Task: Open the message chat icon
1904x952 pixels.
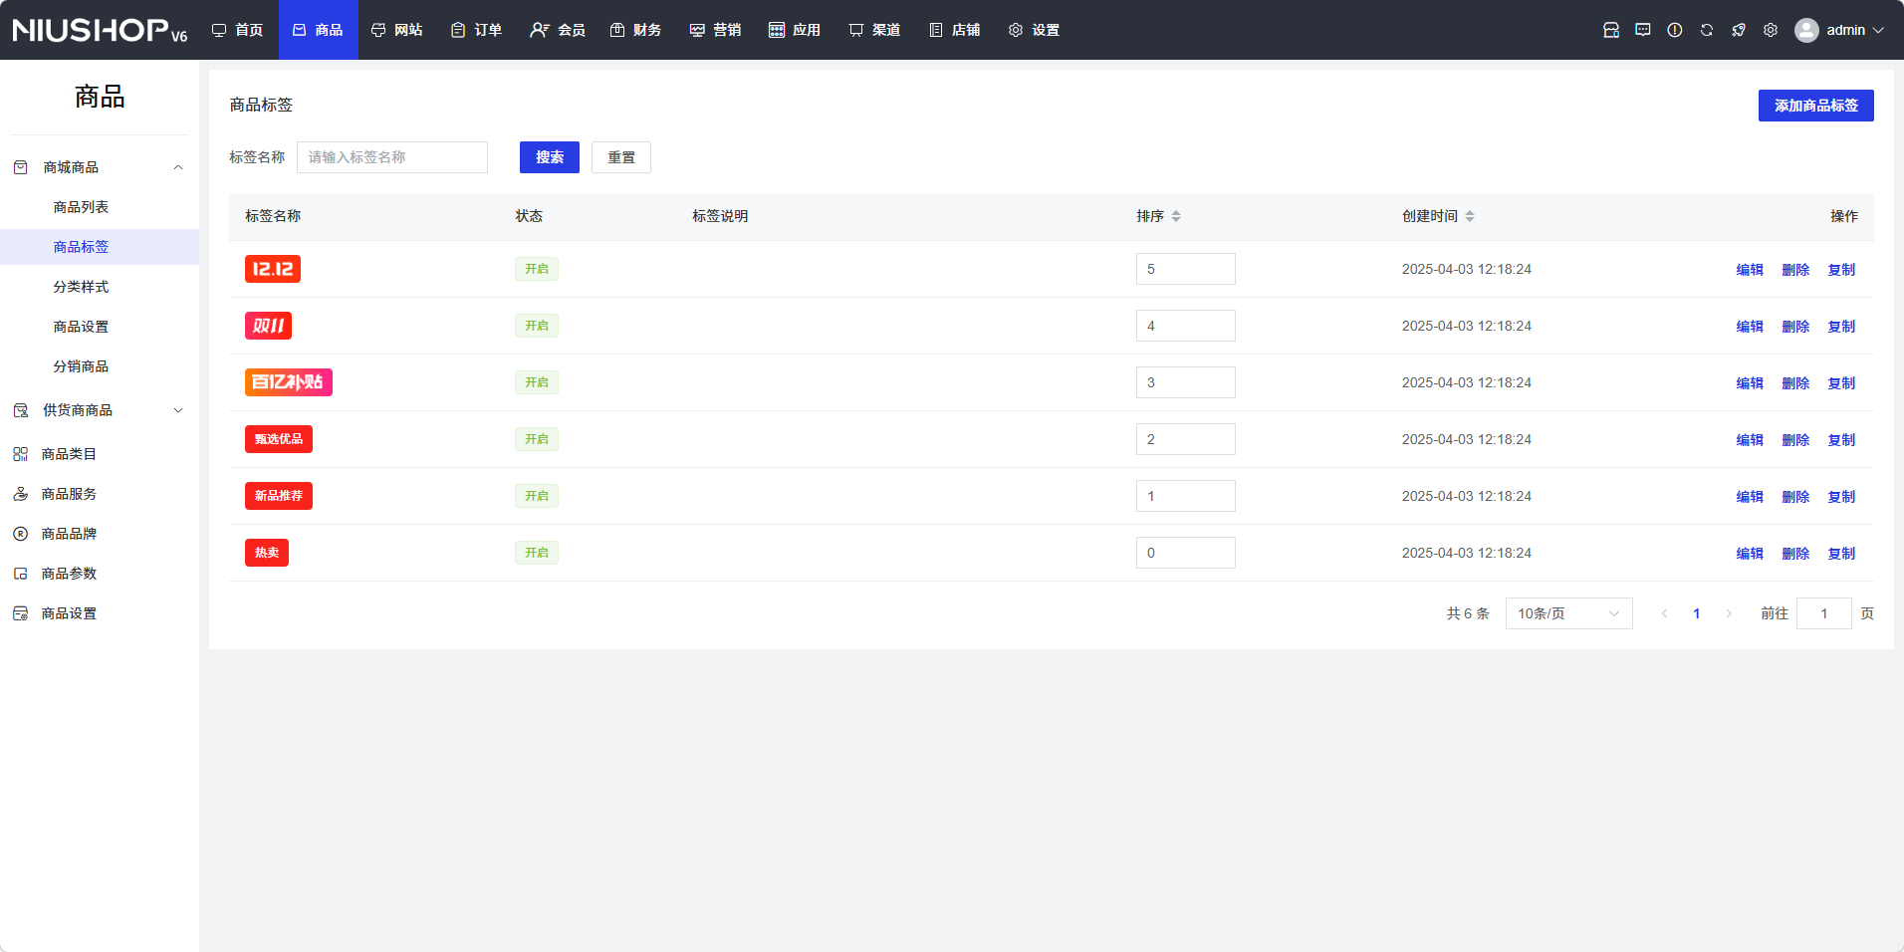Action: 1642,30
